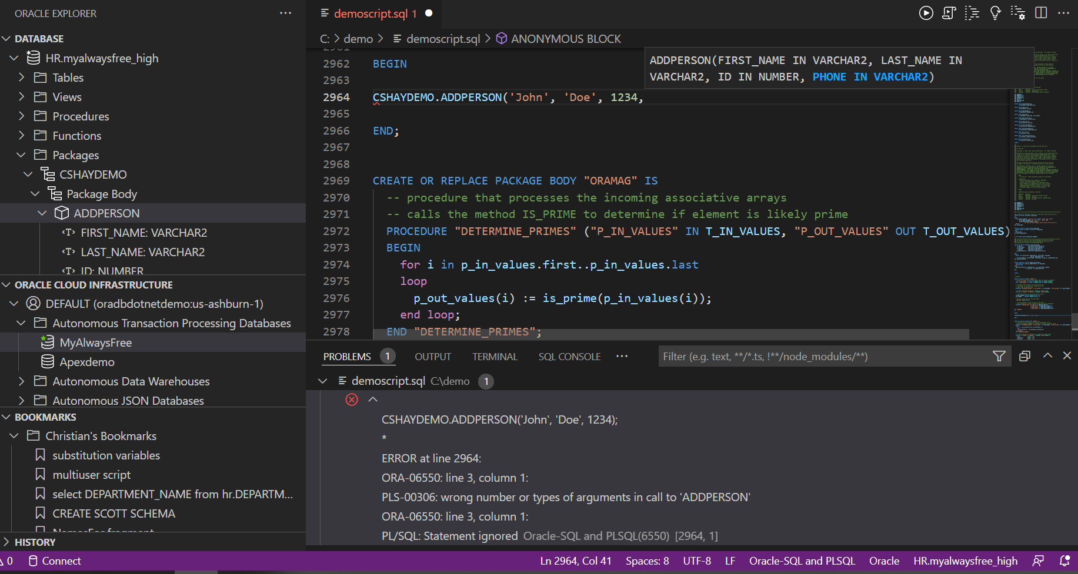1078x574 pixels.
Task: Select the Autotrace lightbulb icon
Action: click(x=995, y=12)
